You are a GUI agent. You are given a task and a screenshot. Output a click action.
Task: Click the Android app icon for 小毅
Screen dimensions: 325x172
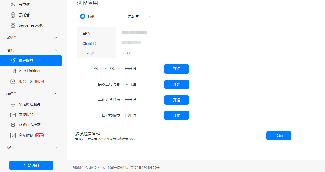(83, 16)
